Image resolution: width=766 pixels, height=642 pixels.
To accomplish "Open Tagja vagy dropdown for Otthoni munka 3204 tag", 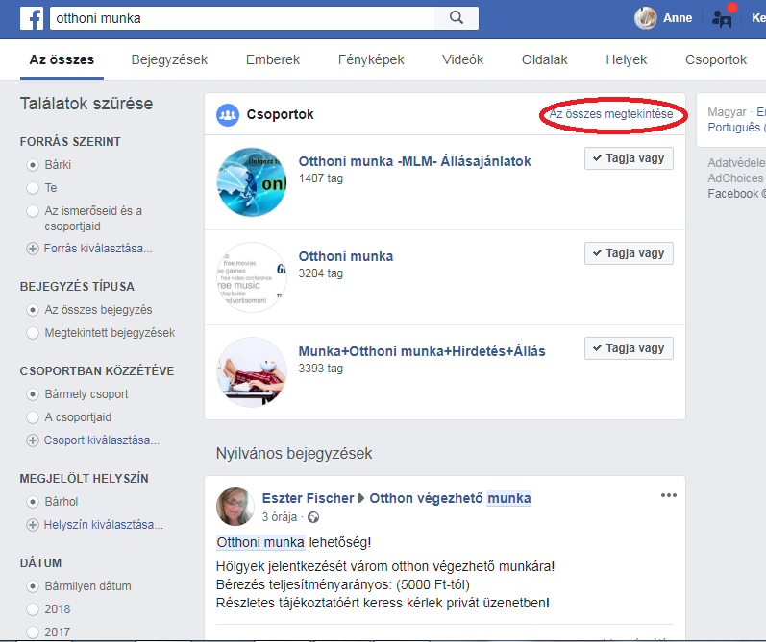I will (629, 253).
